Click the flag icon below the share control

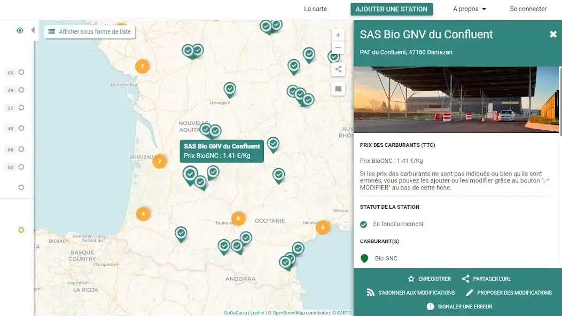click(338, 89)
